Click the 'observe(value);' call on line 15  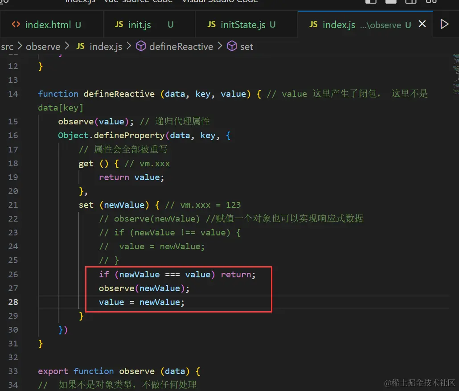pos(96,122)
